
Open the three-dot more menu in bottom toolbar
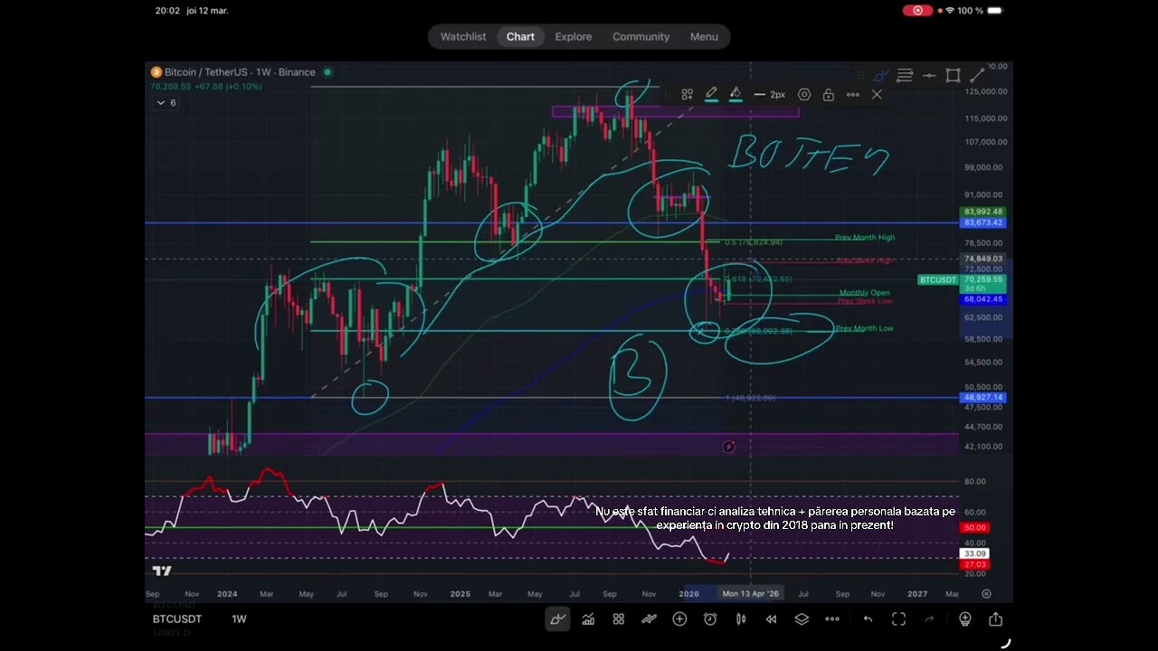(x=832, y=619)
